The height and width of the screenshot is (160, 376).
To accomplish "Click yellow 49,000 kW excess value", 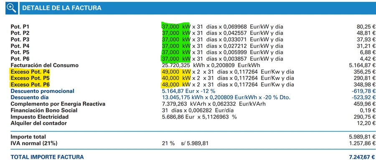I will pos(176,72).
